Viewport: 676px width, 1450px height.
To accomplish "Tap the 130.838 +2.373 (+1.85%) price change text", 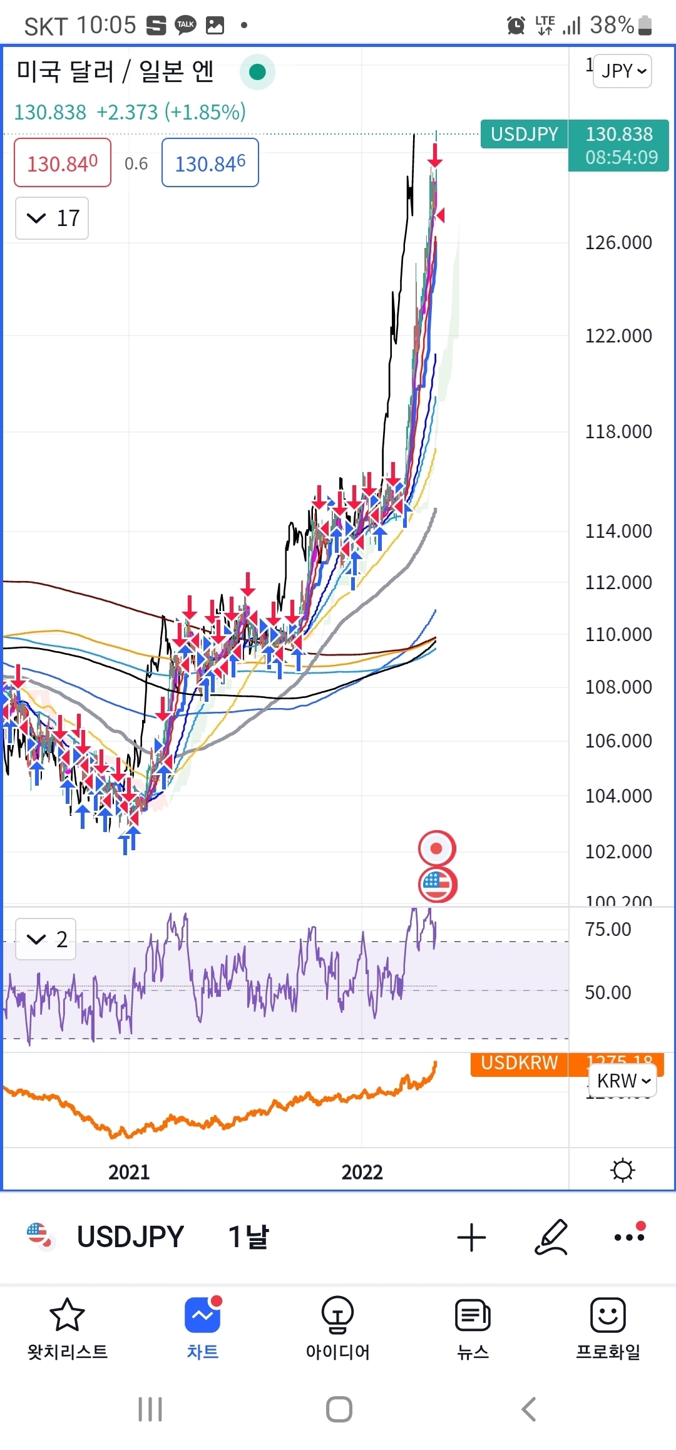I will pos(130,112).
